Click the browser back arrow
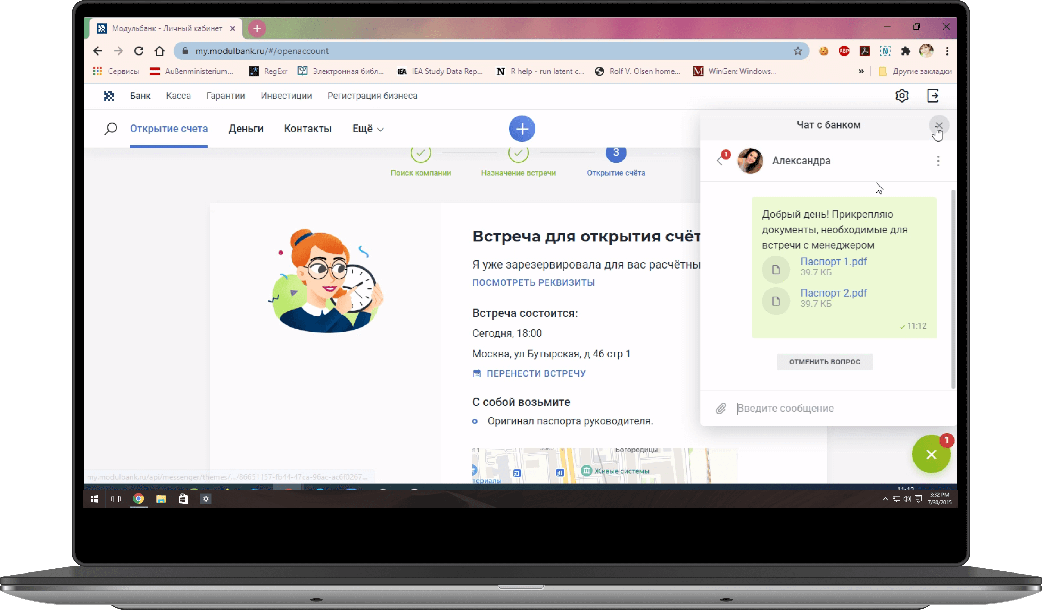 [x=98, y=51]
